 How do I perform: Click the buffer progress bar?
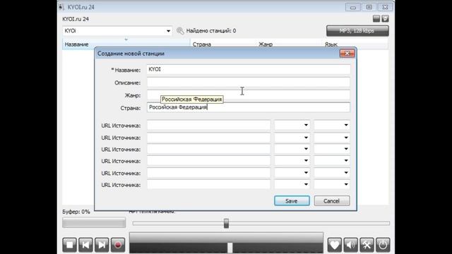[94, 223]
